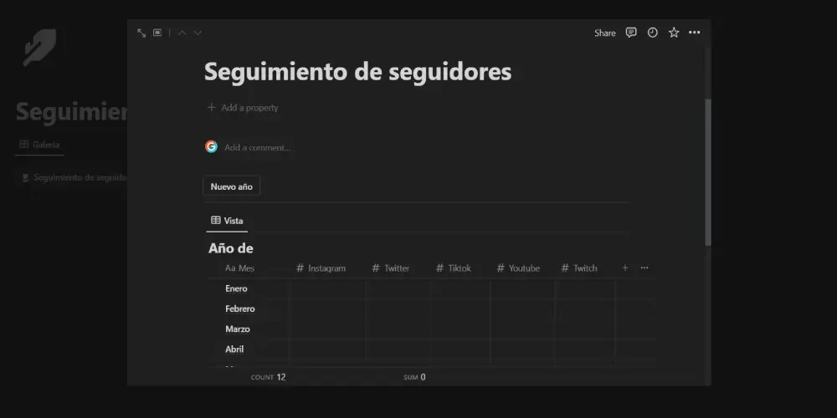Go to next page with down chevron
Viewport: 837px width, 418px height.
pyautogui.click(x=198, y=33)
